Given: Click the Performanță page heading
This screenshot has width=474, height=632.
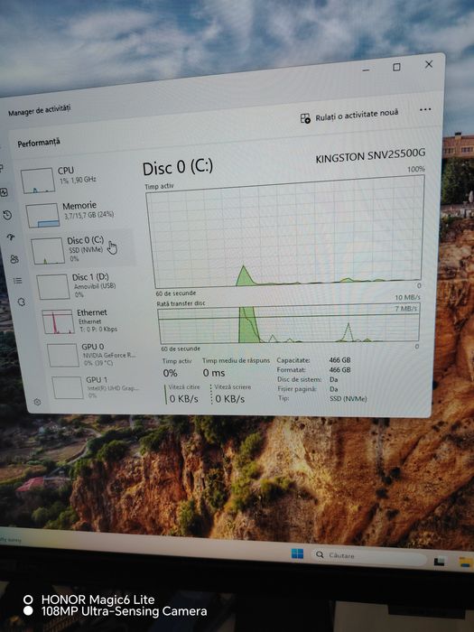Looking at the screenshot, I should [x=39, y=143].
